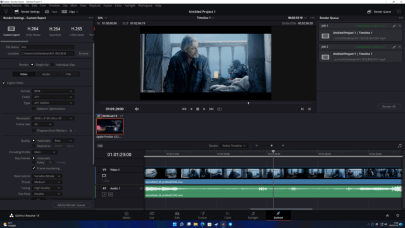
Task: Select the Apple ProRes 422 clip thumbnail
Action: 110,127
